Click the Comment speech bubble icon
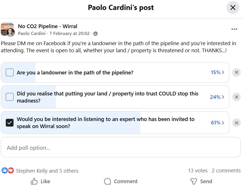This screenshot has width=243, height=190. click(108, 181)
